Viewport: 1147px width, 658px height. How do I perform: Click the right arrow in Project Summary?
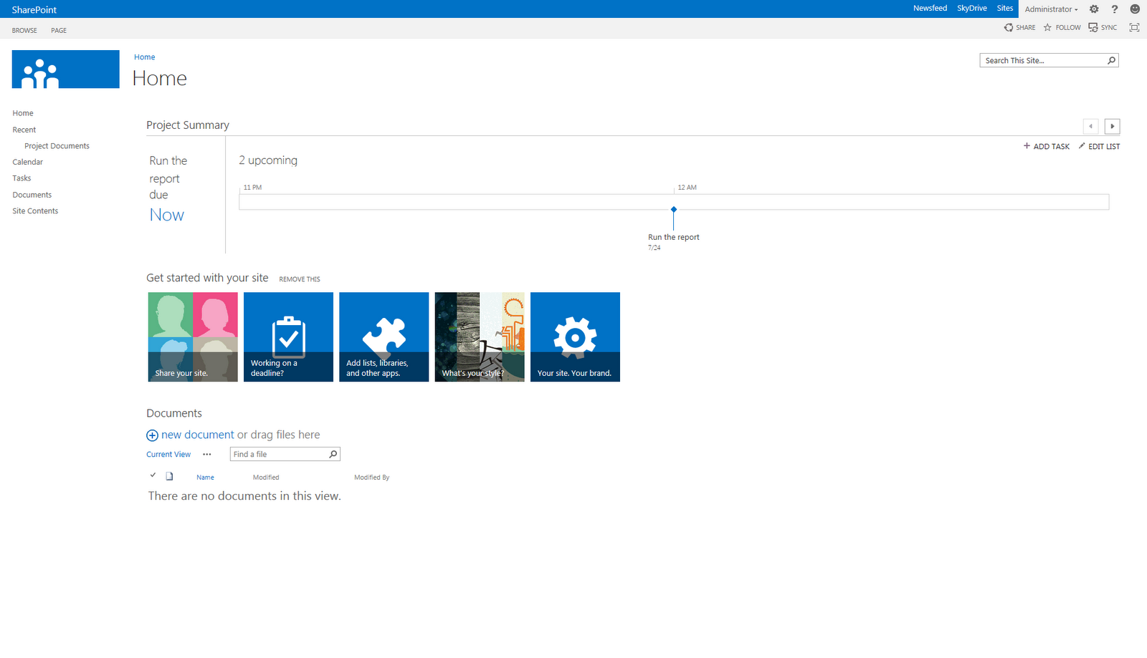pyautogui.click(x=1112, y=126)
